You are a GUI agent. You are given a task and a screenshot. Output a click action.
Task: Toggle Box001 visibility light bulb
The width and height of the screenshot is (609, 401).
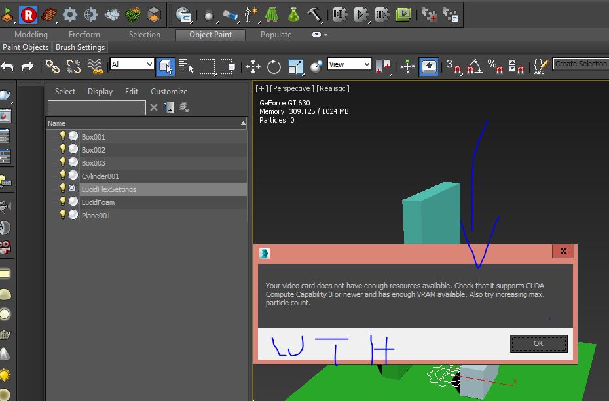pyautogui.click(x=63, y=136)
